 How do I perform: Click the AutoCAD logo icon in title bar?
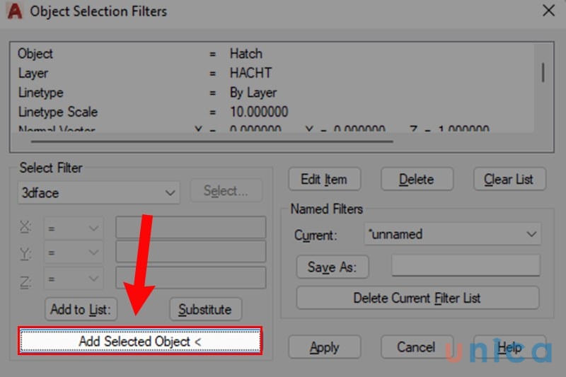(14, 11)
